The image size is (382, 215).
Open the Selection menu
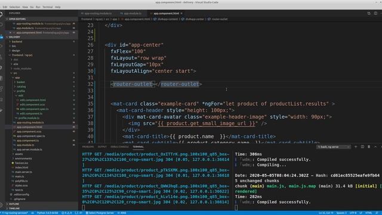14,7
